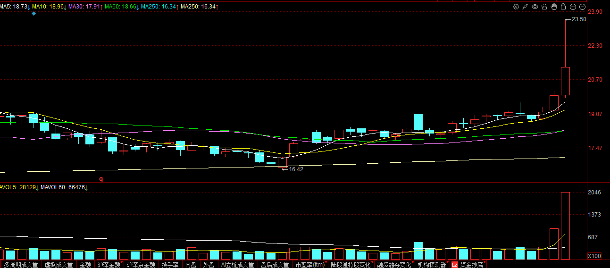Toggle the chart lock icon

pos(563,7)
